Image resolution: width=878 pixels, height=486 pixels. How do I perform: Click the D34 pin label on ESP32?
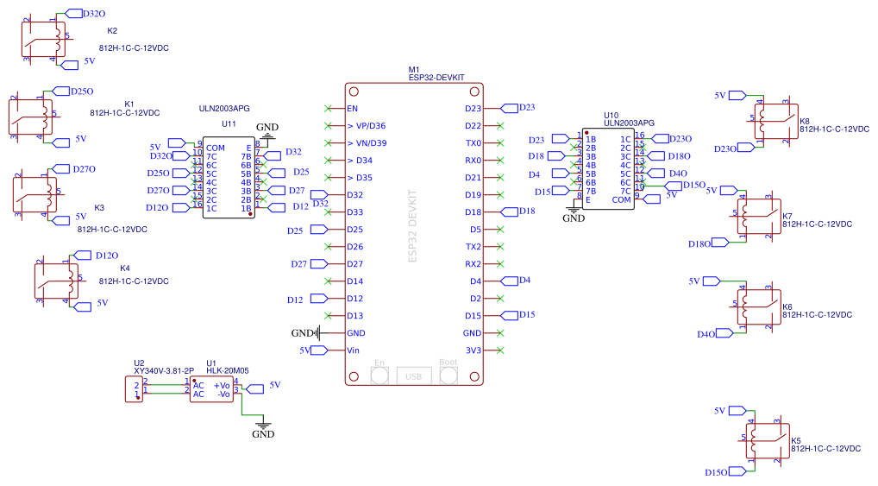(360, 161)
